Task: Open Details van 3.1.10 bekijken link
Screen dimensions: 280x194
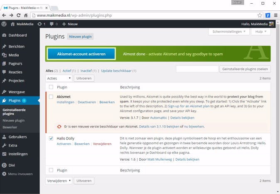Action: 159,127
